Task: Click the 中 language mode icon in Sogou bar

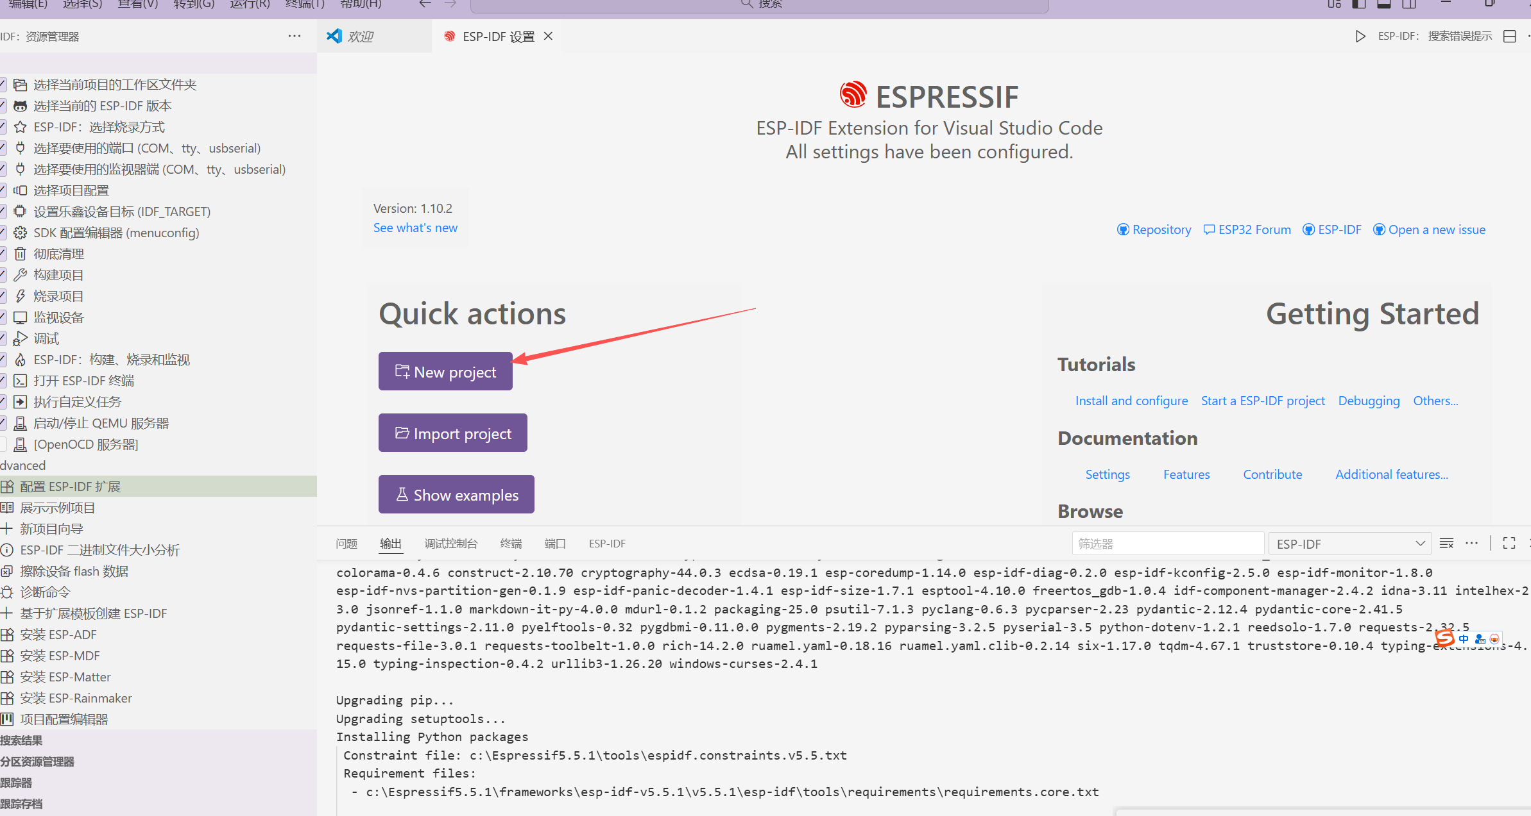Action: pos(1464,638)
